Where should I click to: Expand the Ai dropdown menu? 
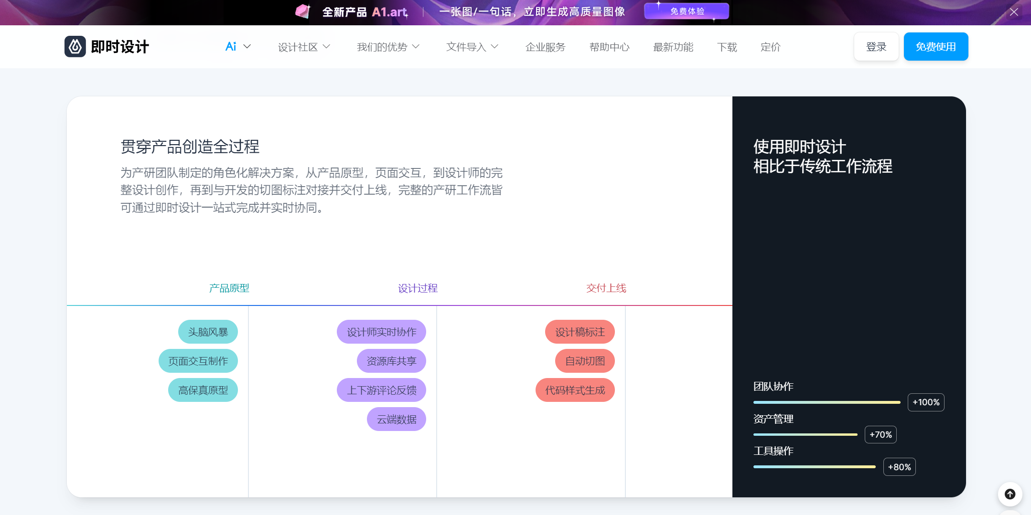click(238, 47)
